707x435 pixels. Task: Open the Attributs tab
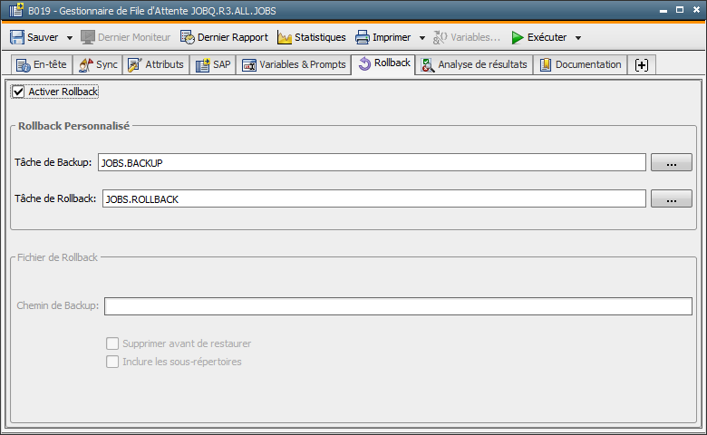(156, 64)
